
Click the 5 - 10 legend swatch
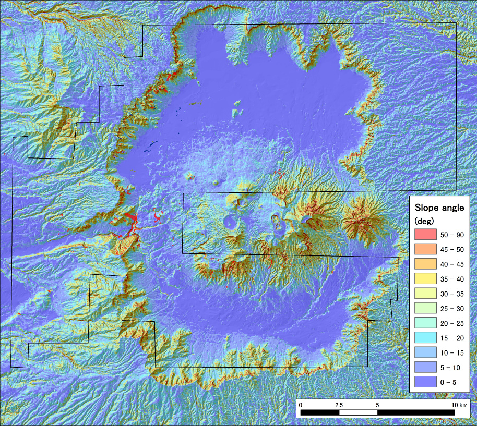click(x=425, y=367)
